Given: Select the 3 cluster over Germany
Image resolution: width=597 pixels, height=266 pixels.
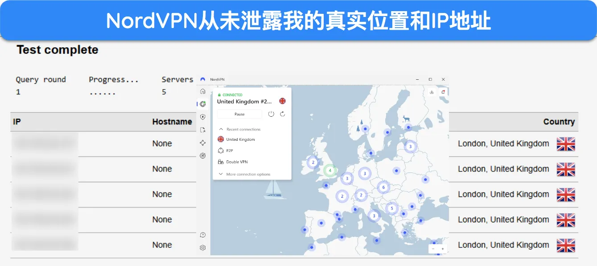Looking at the screenshot, I should (x=365, y=174).
